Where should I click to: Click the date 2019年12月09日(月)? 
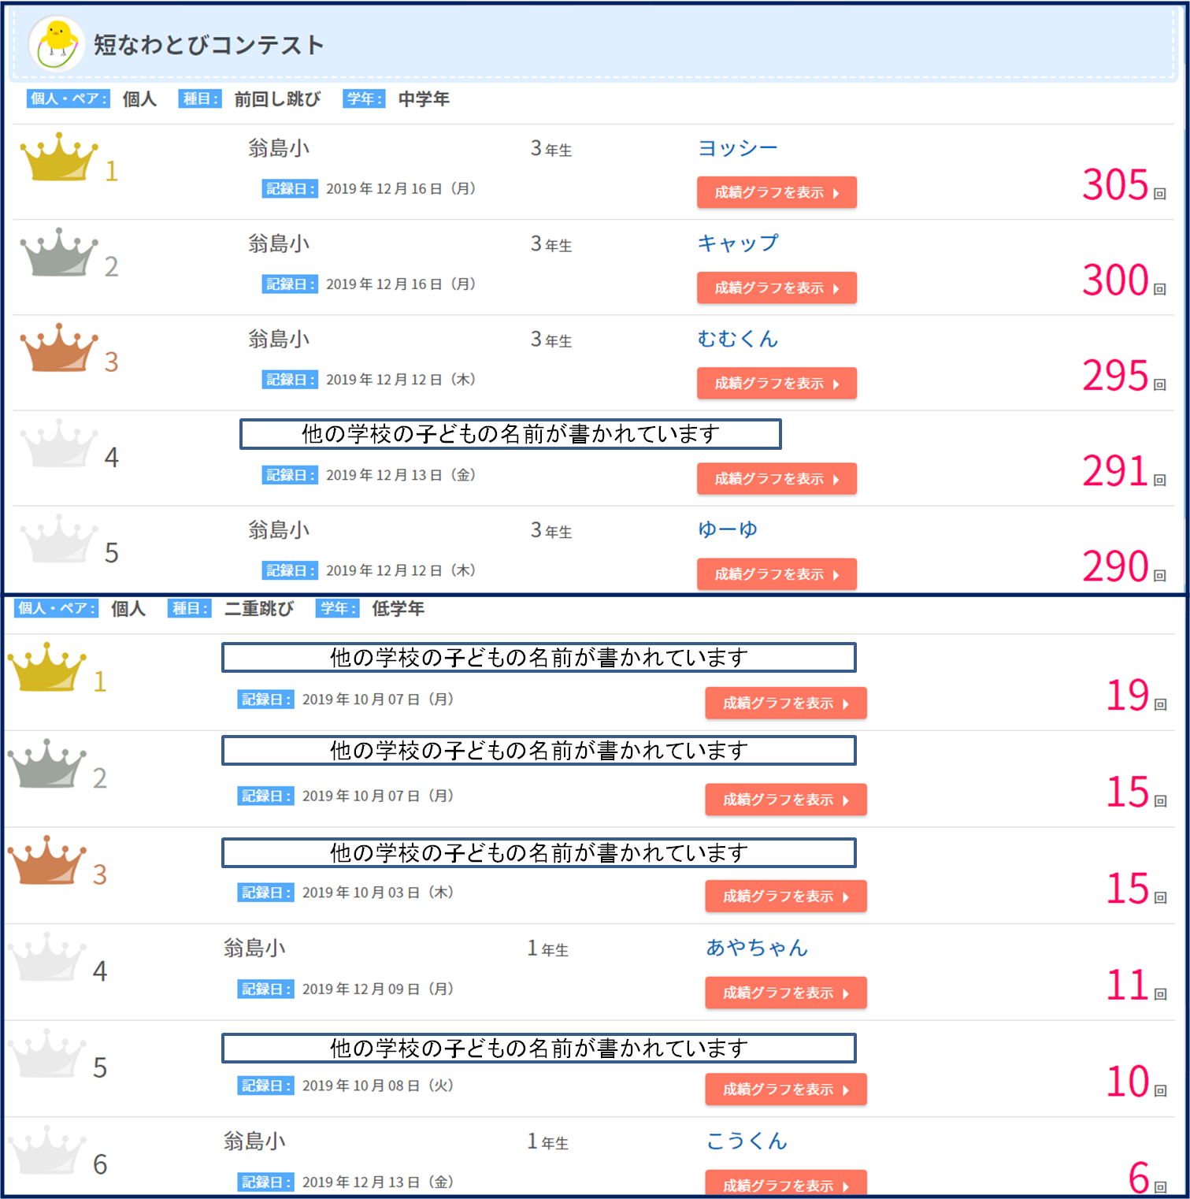click(378, 989)
